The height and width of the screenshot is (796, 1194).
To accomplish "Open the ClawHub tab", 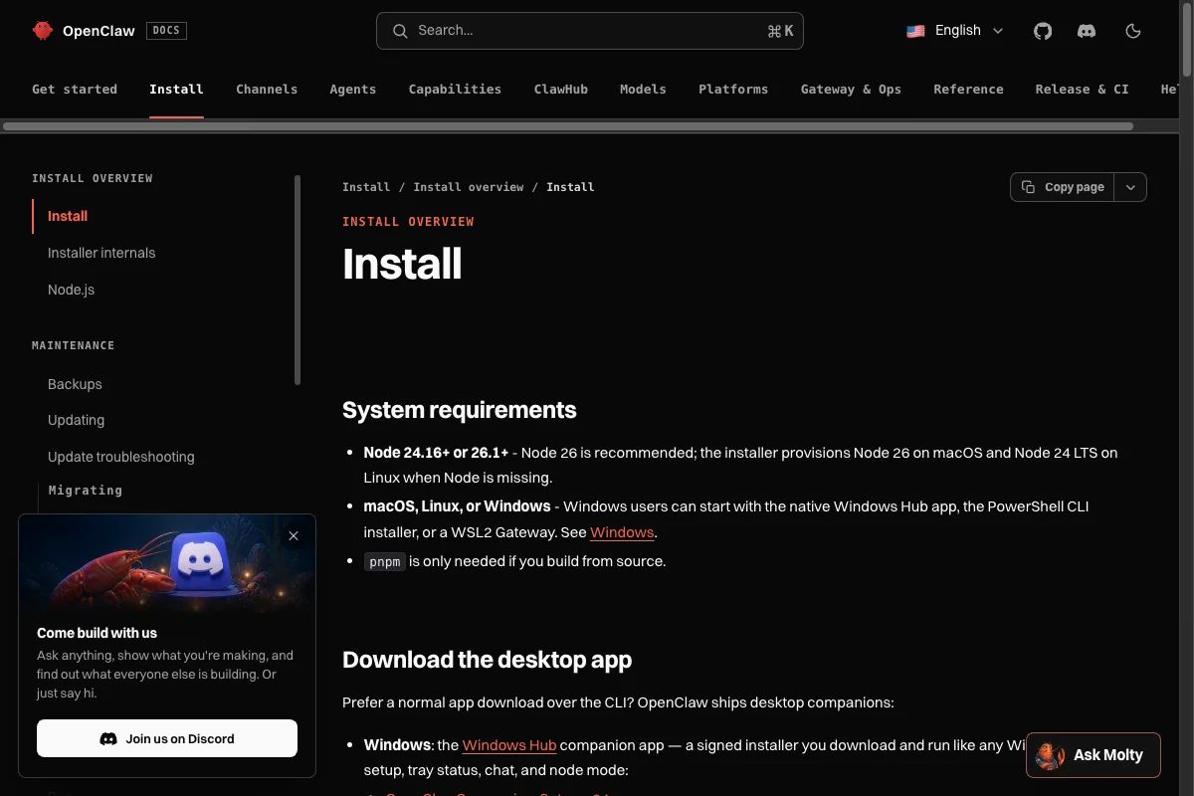I will 561,89.
